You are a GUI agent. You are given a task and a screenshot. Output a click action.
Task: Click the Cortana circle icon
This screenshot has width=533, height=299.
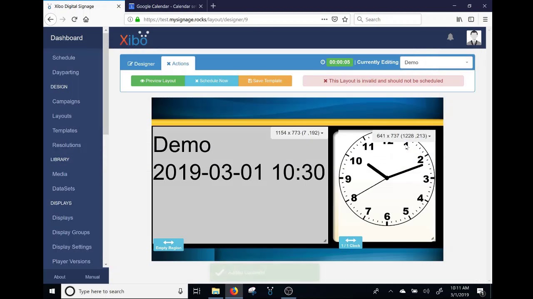(70, 291)
